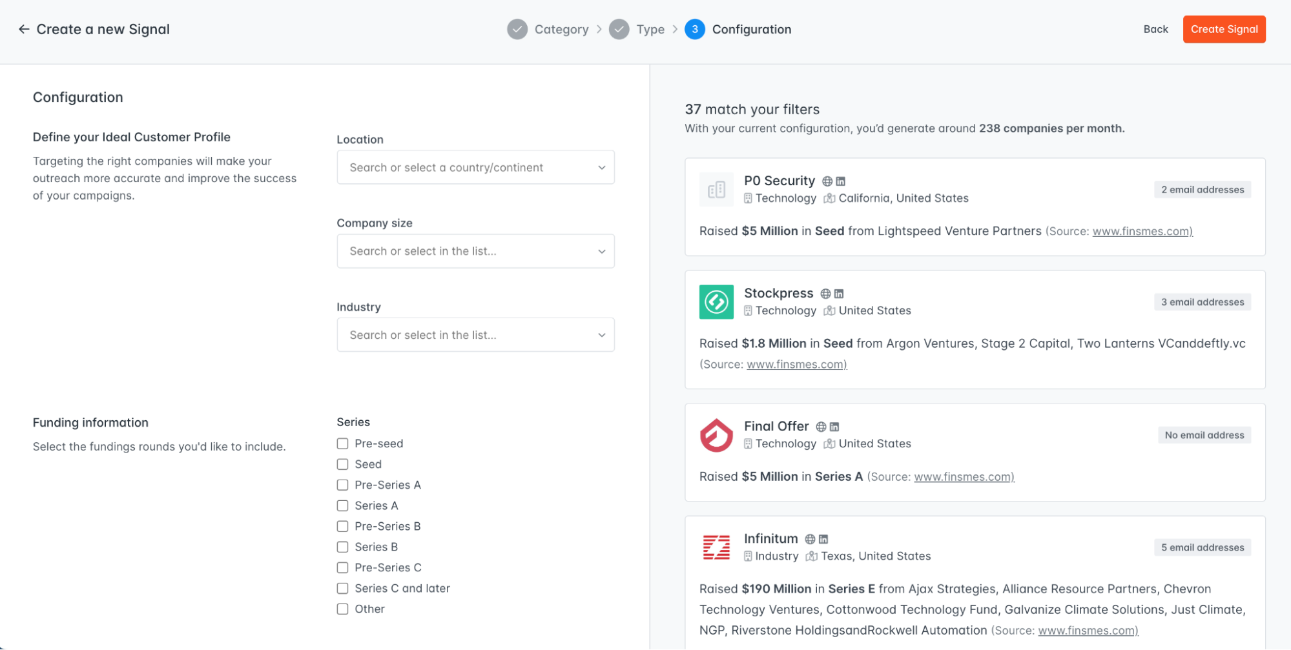This screenshot has width=1291, height=650.
Task: Click the 37 match your filters heading
Action: tap(752, 109)
